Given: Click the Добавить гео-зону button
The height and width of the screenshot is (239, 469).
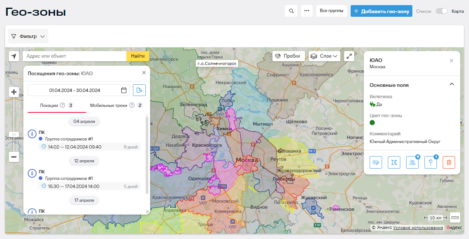Looking at the screenshot, I should (x=381, y=11).
